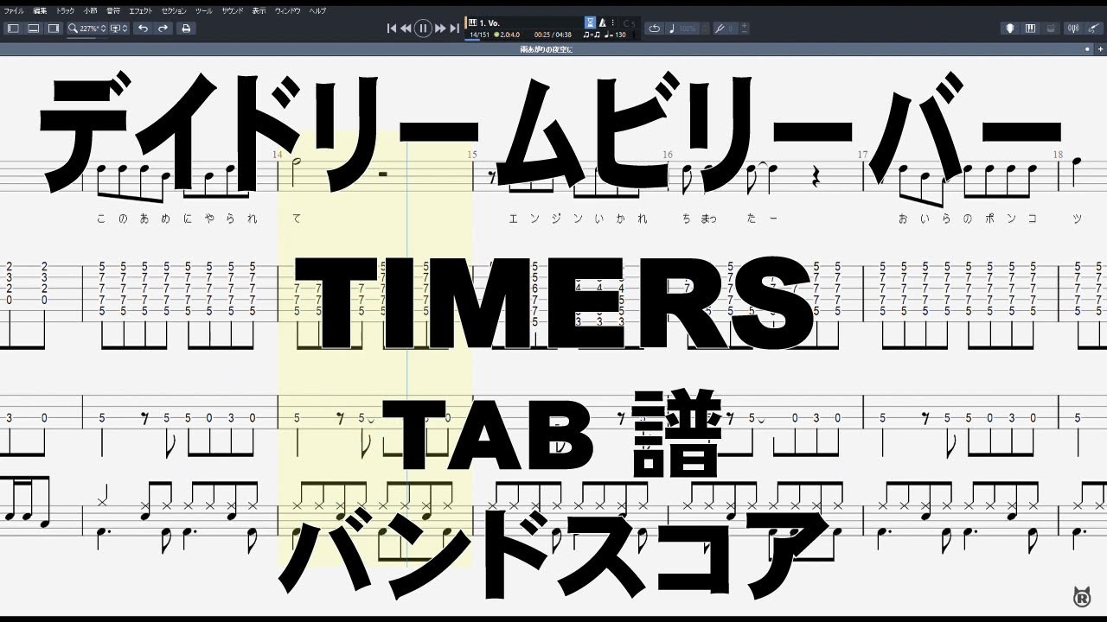Show the guitar fretboard view
The width and height of the screenshot is (1107, 622).
pos(1009,29)
